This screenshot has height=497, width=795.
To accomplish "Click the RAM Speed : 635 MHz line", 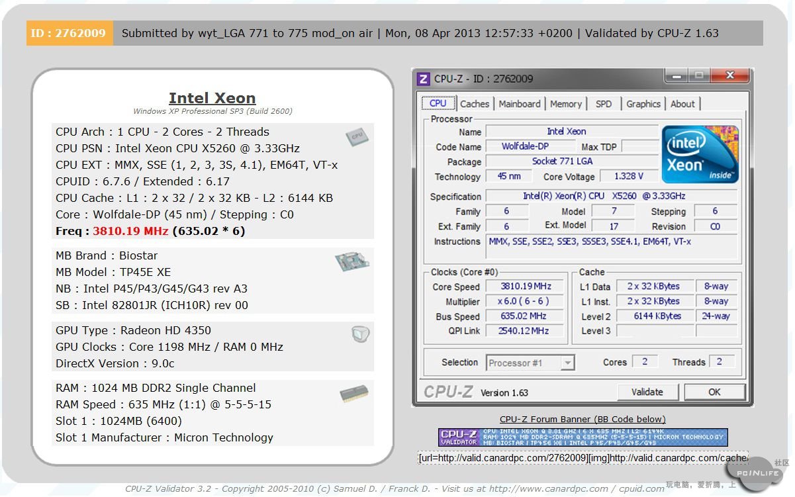I will [164, 404].
